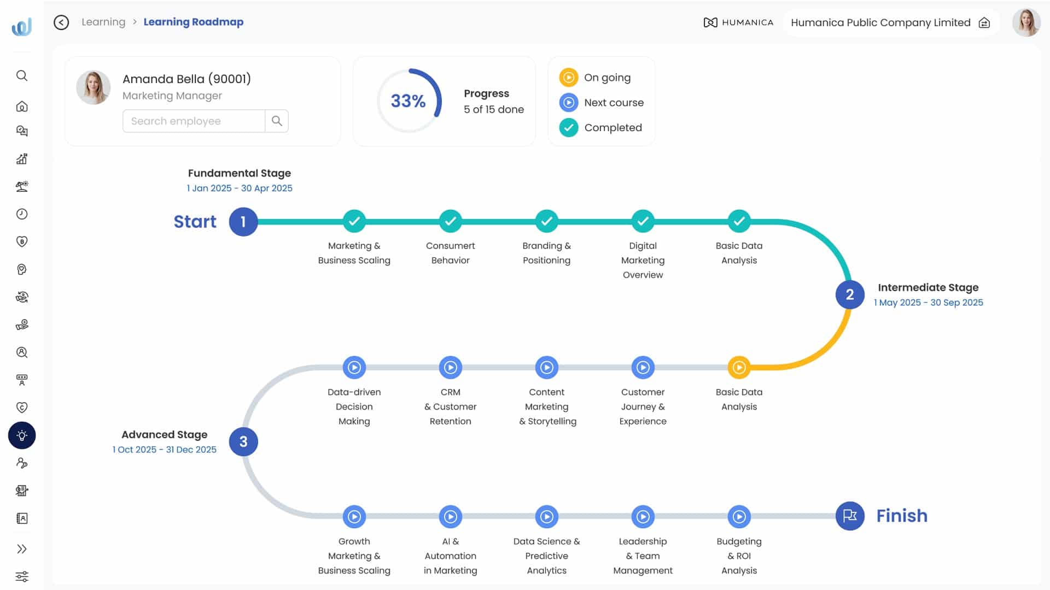Open the Learning breadcrumb menu item
Viewport: 1050px width, 590px height.
pos(103,22)
